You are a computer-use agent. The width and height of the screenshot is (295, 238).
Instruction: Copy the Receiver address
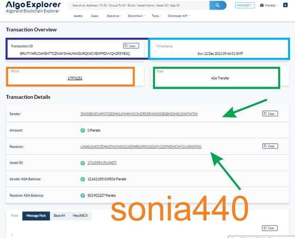pyautogui.click(x=270, y=146)
